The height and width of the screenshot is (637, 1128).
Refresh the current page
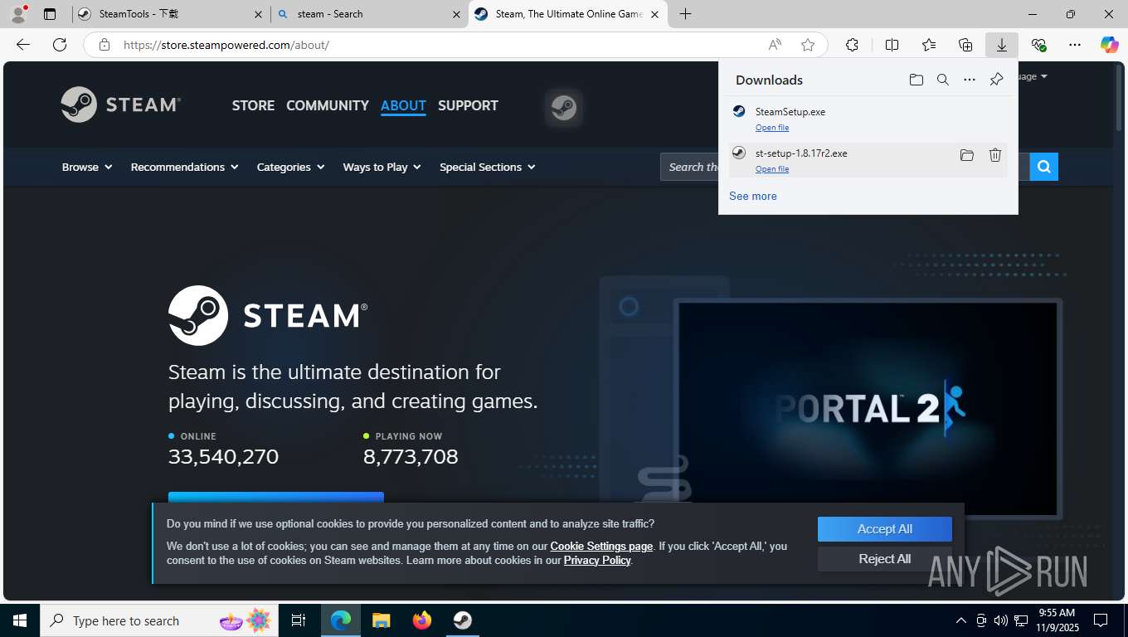(x=59, y=45)
